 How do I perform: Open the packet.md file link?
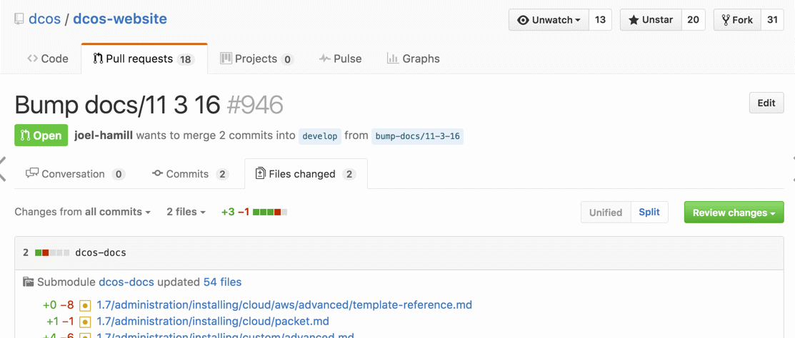213,322
